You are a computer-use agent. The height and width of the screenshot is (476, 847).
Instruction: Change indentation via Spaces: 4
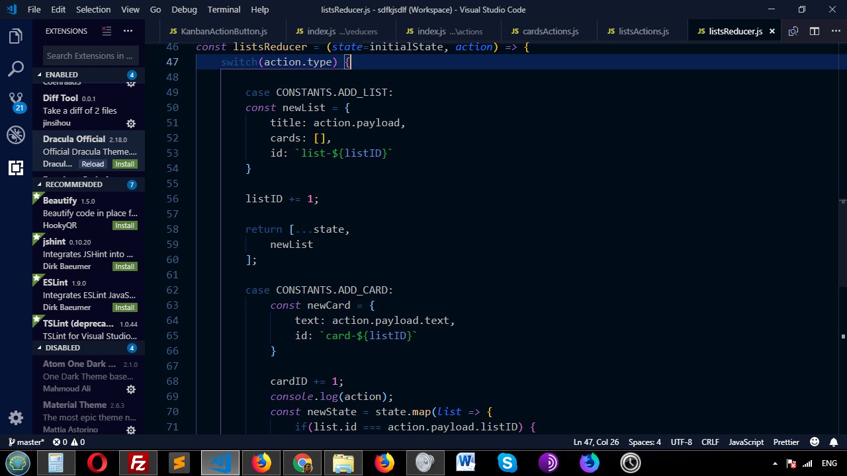(x=645, y=442)
